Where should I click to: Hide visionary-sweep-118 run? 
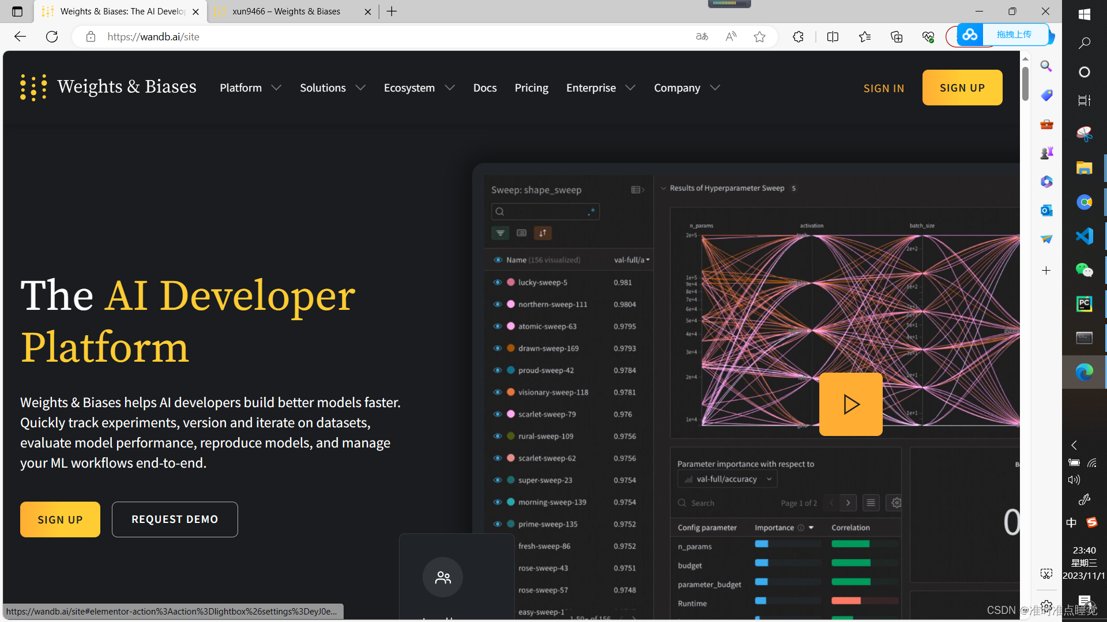coord(498,392)
